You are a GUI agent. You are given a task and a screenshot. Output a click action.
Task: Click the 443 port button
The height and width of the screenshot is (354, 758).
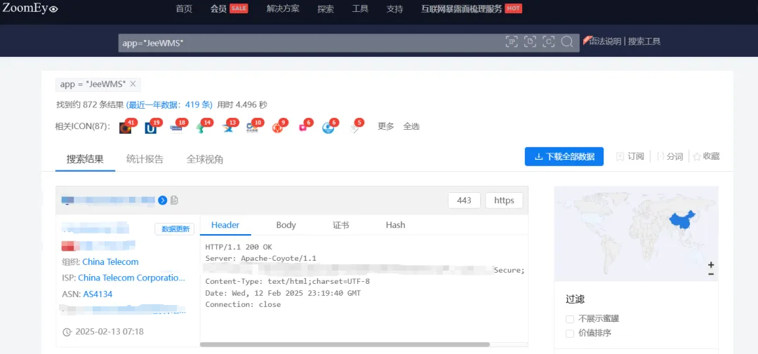[x=464, y=200]
